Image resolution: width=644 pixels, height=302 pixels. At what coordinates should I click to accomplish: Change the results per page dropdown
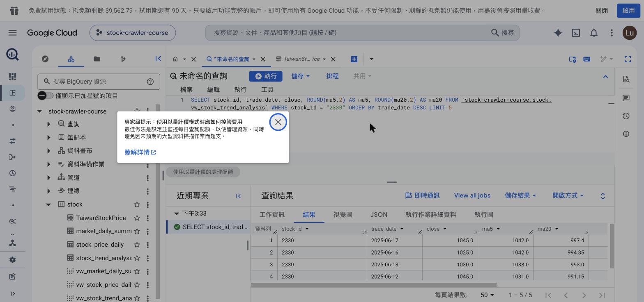point(487,295)
